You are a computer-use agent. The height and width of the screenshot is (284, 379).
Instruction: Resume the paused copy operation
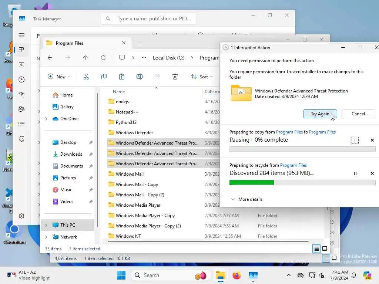pyautogui.click(x=355, y=140)
